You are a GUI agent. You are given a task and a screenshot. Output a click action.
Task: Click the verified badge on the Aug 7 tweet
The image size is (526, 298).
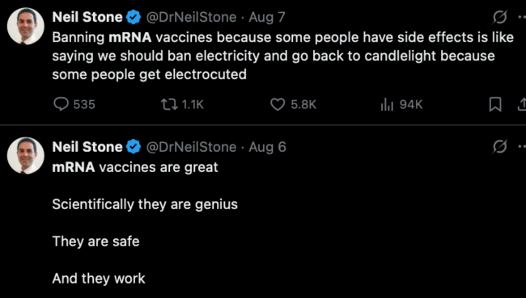point(134,18)
